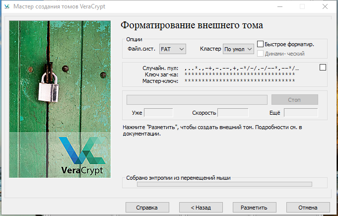The width and height of the screenshot is (338, 216).
Task: Toggle the checkbox beside the Случайн. пул line
Action: 323,67
